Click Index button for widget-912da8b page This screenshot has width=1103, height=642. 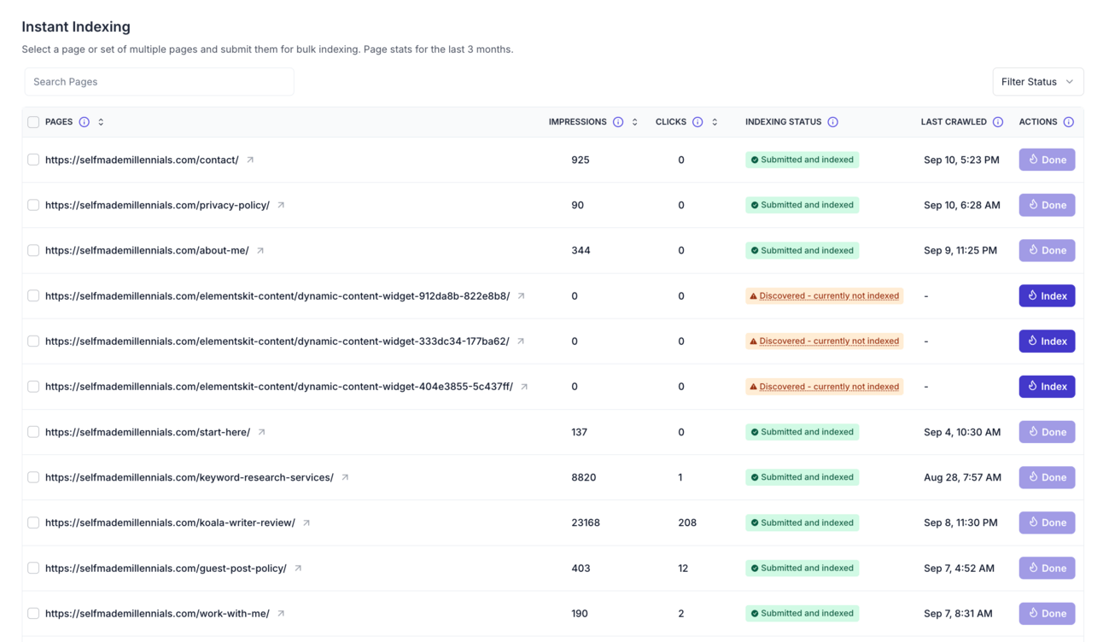click(1047, 295)
